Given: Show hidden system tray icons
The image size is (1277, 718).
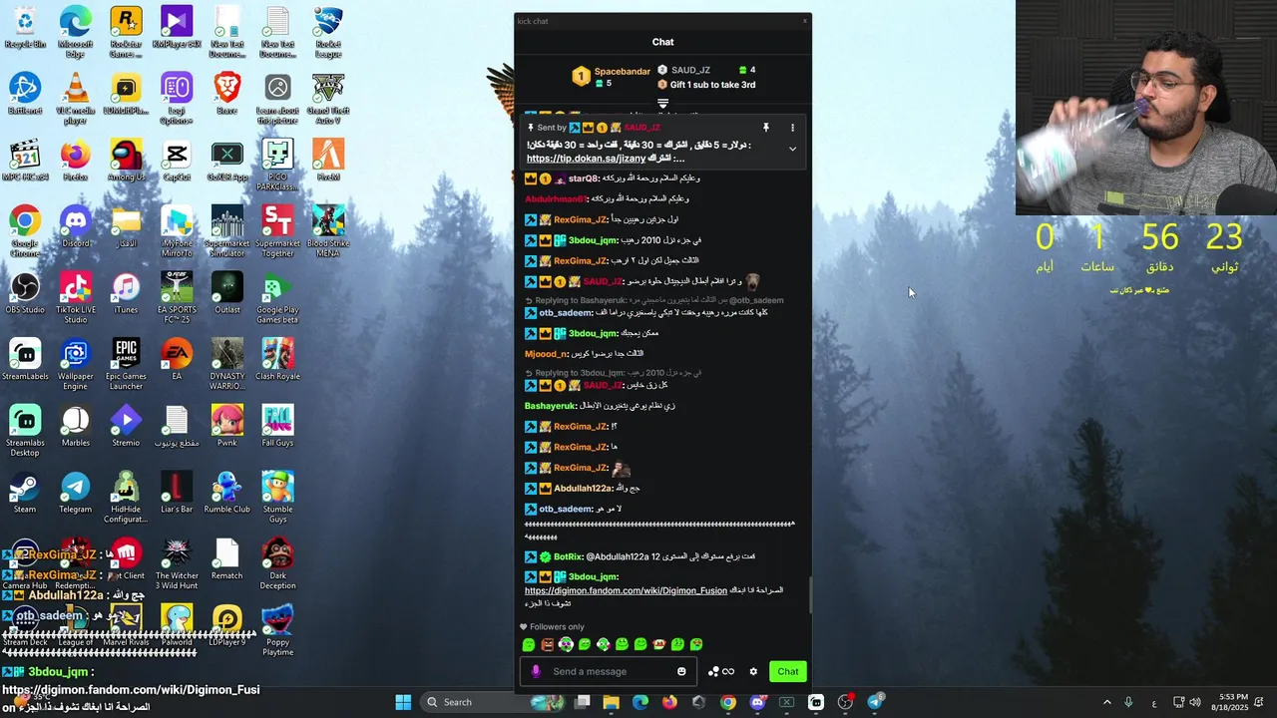Looking at the screenshot, I should tap(1106, 702).
